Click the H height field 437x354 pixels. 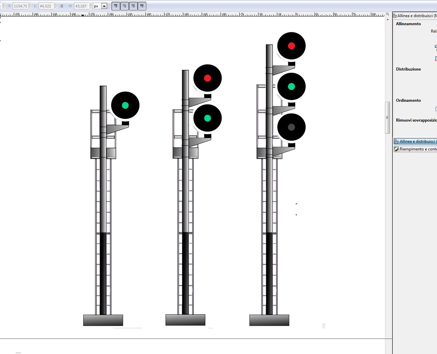(81, 6)
